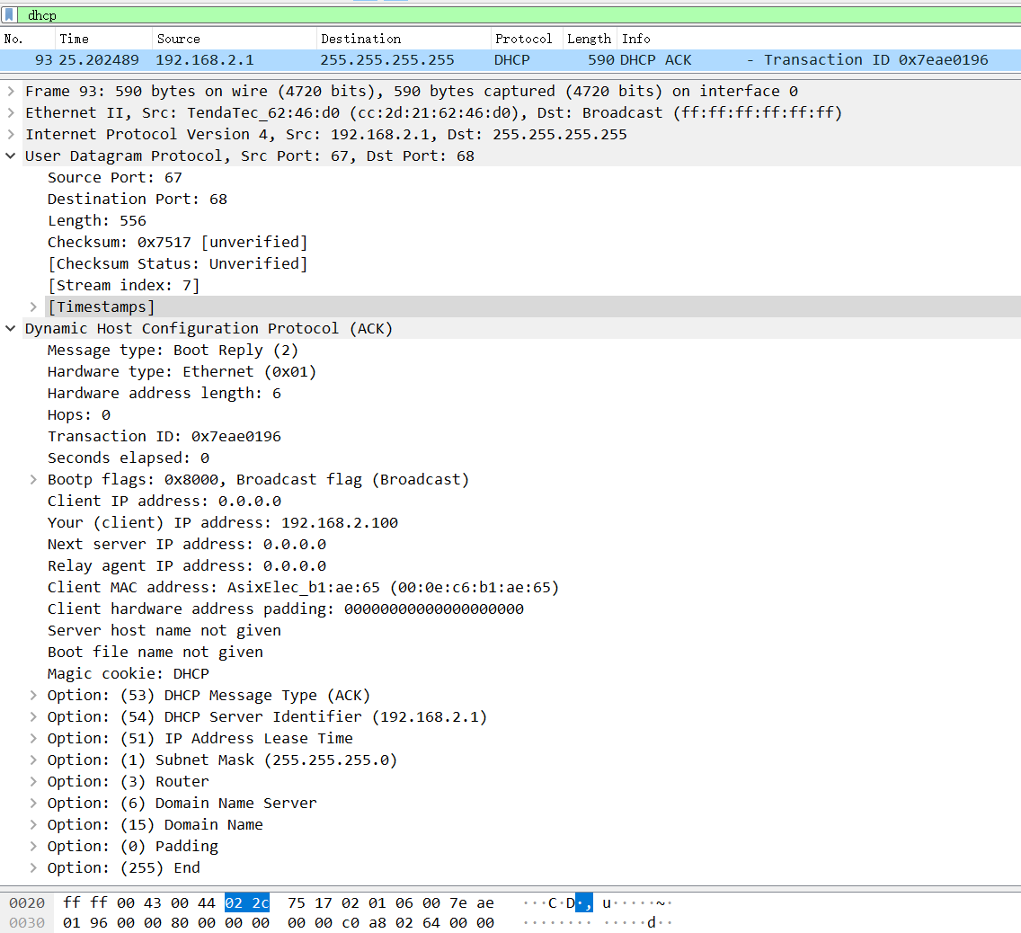Expand the Bootp flags field
This screenshot has height=933, width=1021.
pyautogui.click(x=33, y=479)
